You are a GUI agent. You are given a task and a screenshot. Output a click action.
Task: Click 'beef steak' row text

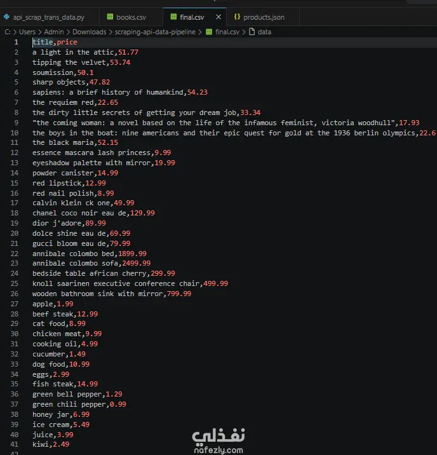click(53, 314)
